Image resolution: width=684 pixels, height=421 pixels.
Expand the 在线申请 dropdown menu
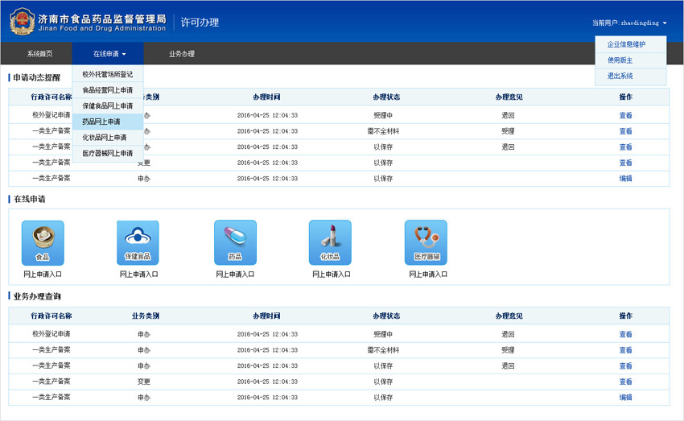(x=109, y=54)
